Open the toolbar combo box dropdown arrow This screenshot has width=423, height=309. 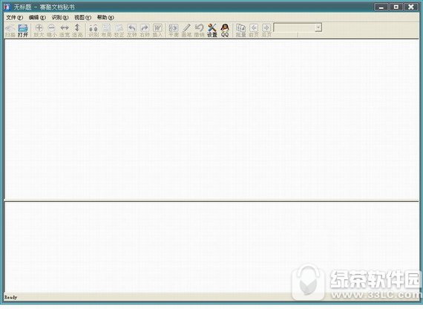tap(318, 27)
